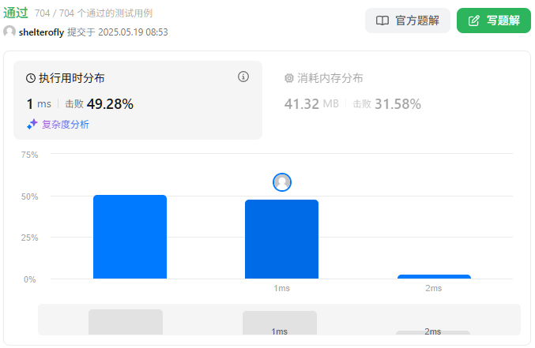The width and height of the screenshot is (535, 348).
Task: Click the blue 1ms bar in chart
Action: tap(282, 239)
